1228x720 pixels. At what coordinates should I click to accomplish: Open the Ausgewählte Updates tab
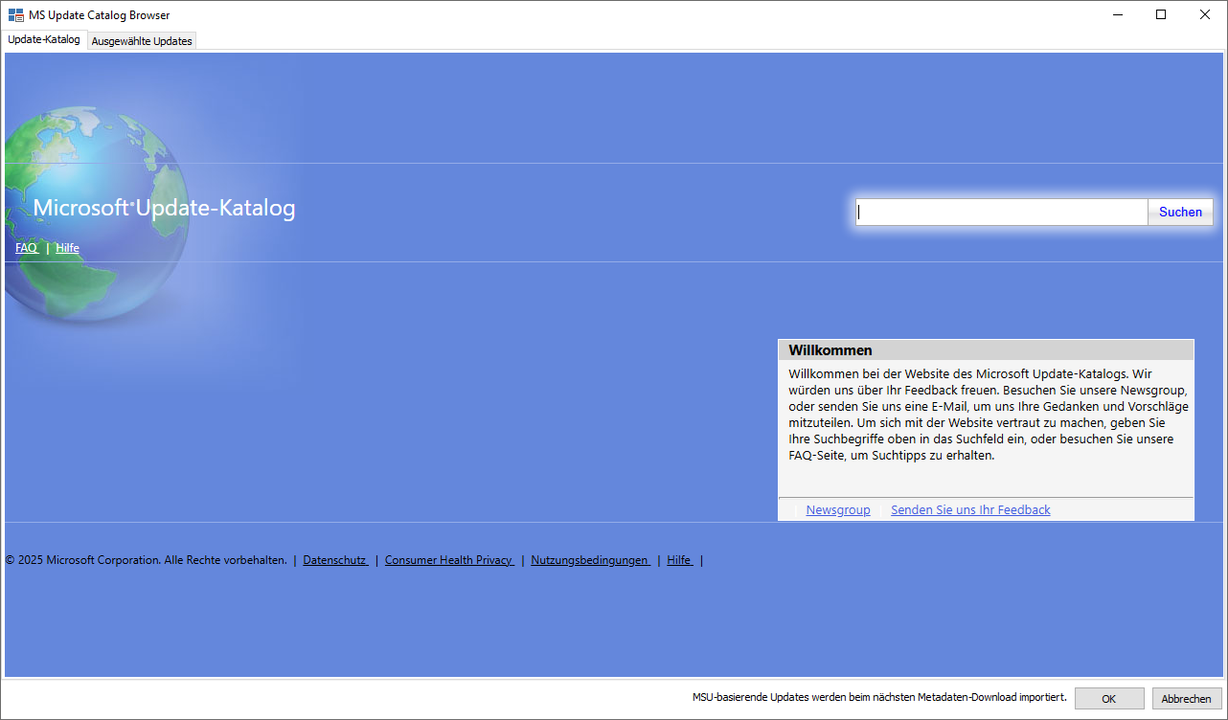coord(142,41)
